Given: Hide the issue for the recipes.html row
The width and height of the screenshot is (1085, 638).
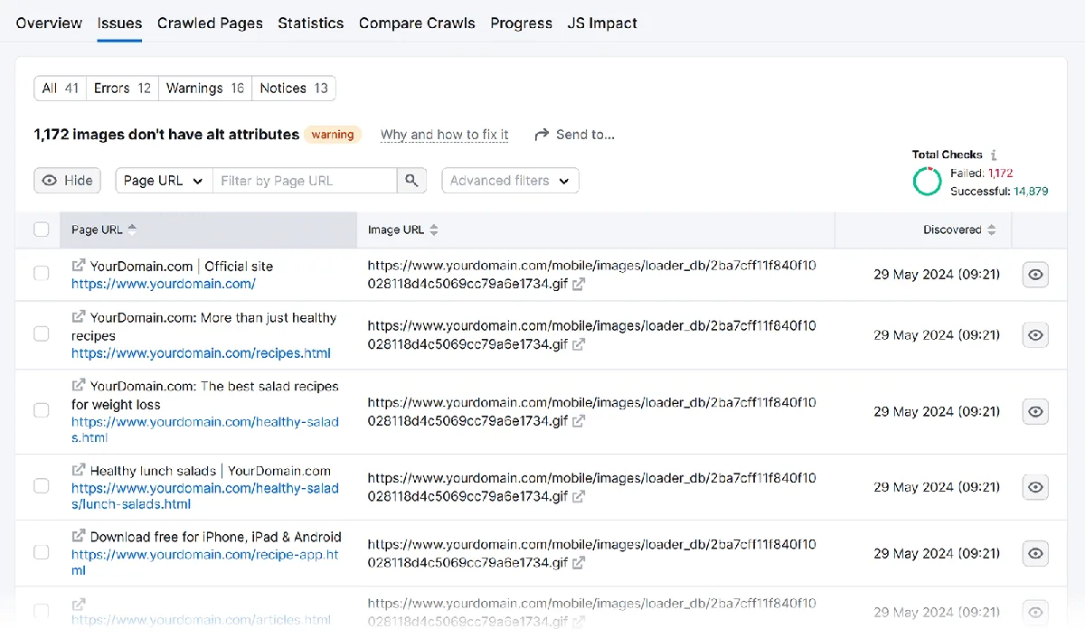Looking at the screenshot, I should tap(1035, 334).
